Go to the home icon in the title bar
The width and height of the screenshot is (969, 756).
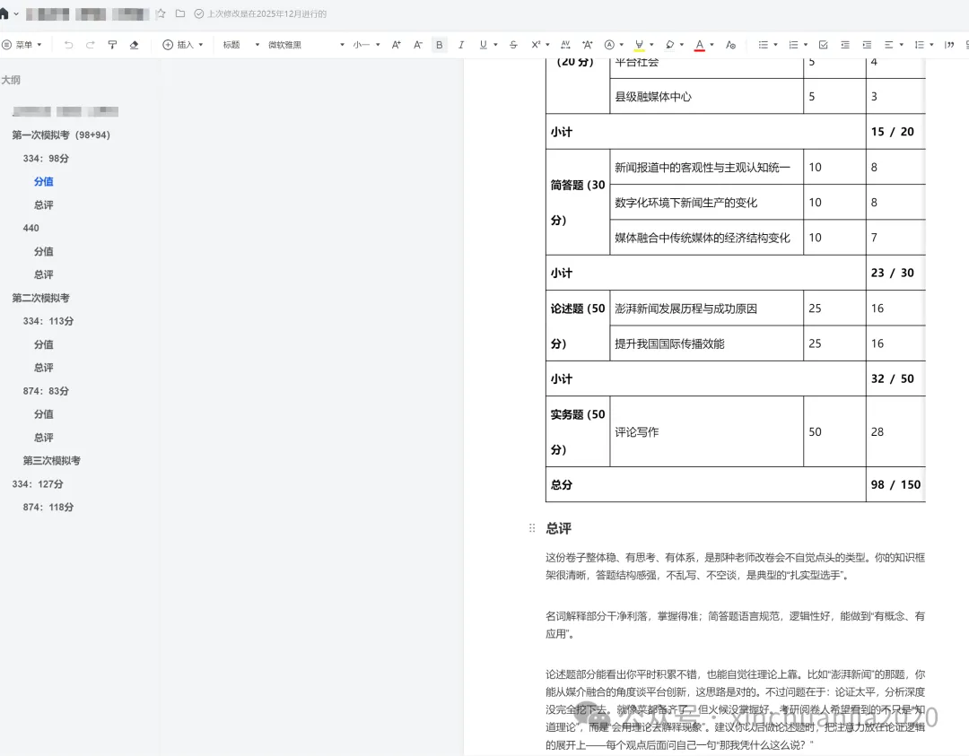4,13
